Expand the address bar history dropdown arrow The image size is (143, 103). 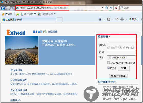[103, 8]
